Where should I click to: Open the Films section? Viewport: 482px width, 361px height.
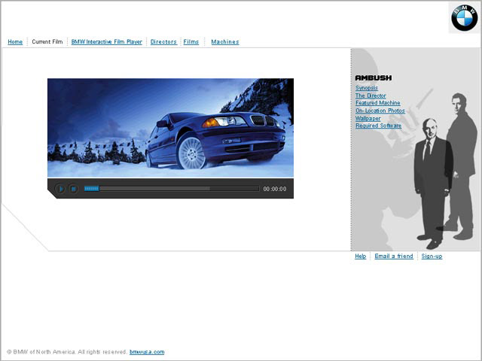(191, 42)
